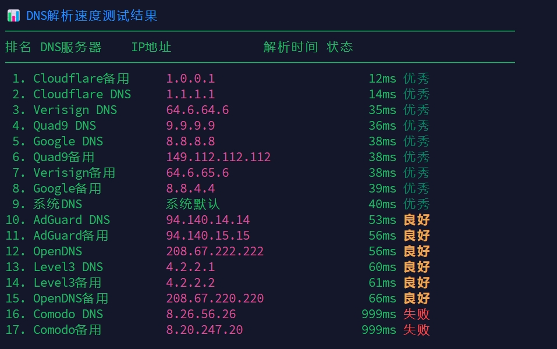557x349 pixels.
Task: Click the DNS服务器 column header
Action: coord(71,47)
